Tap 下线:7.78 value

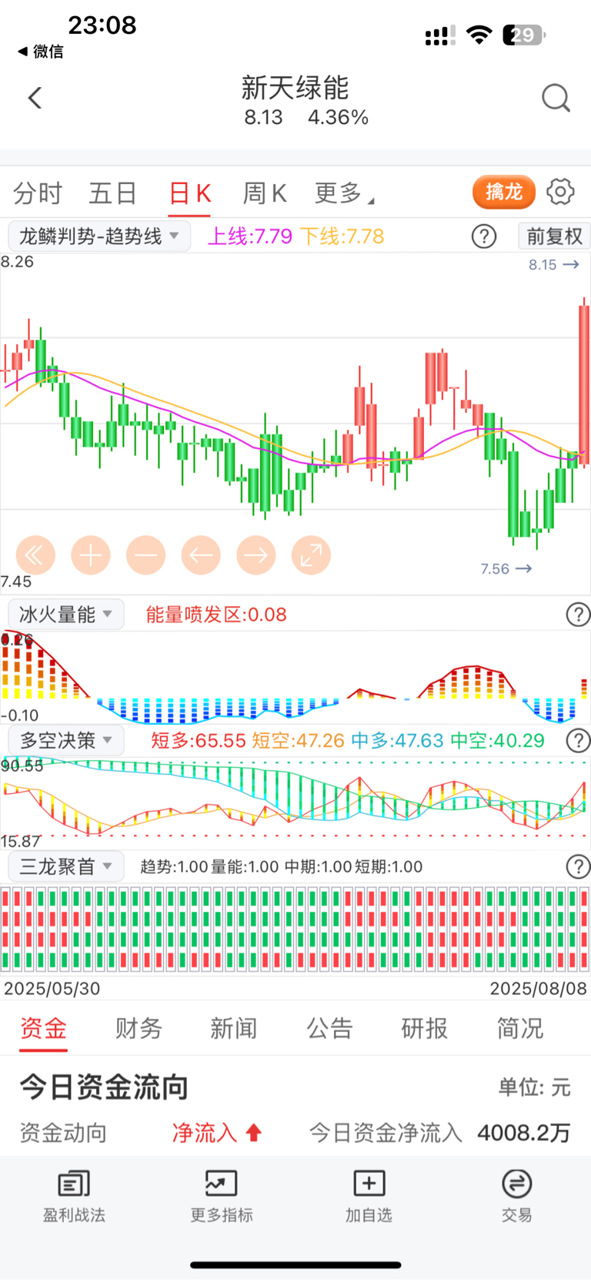[x=342, y=236]
